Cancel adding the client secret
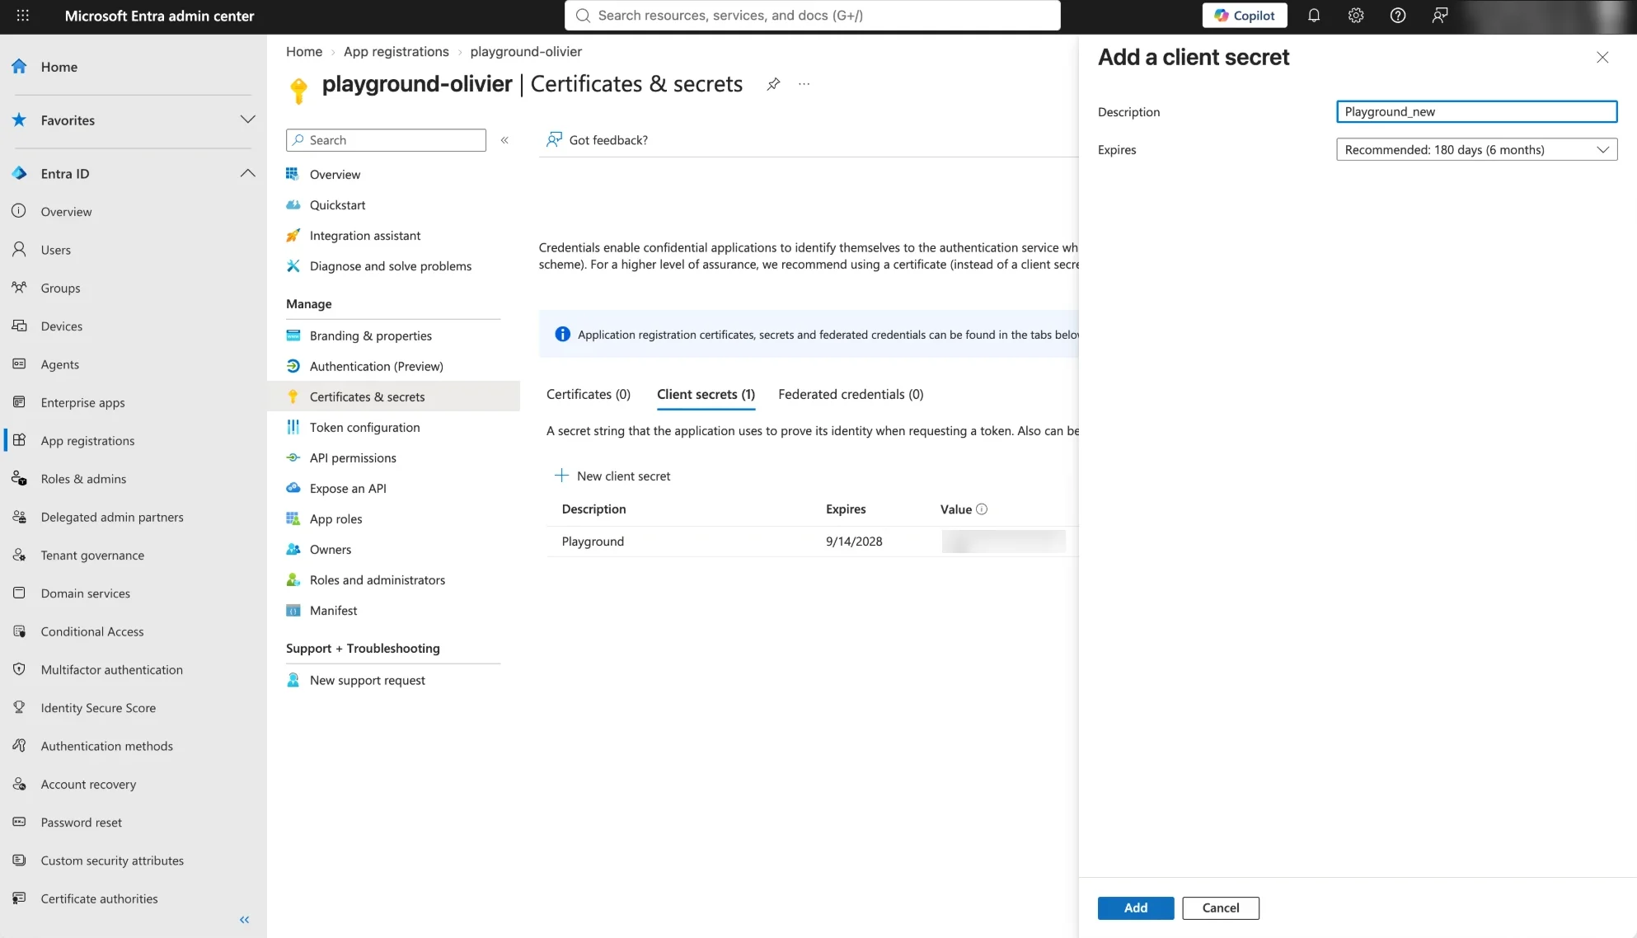The width and height of the screenshot is (1637, 938). [1221, 908]
